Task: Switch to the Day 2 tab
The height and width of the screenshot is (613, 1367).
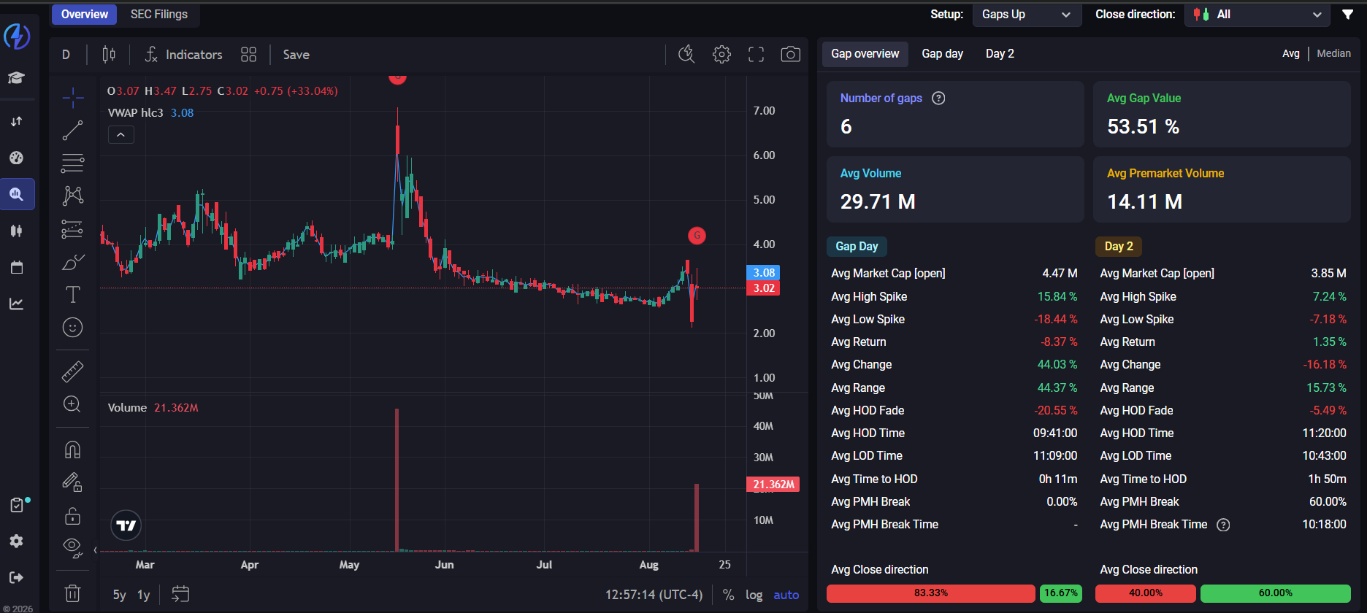Action: pos(1000,54)
